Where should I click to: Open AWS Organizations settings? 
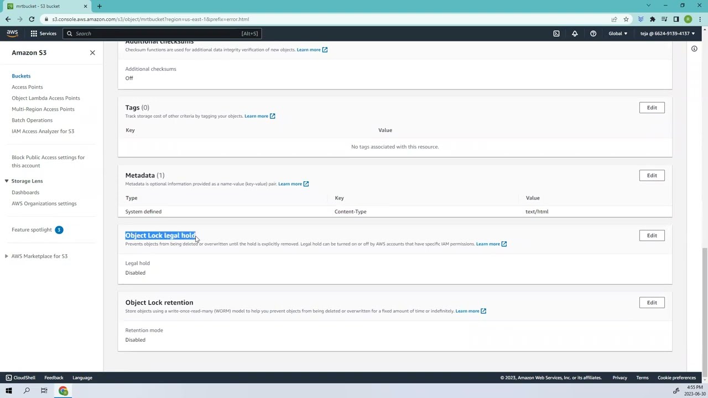(x=44, y=203)
